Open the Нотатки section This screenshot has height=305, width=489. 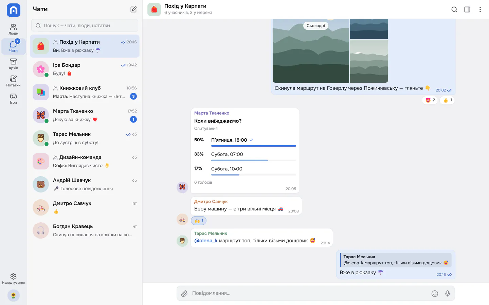point(13,81)
